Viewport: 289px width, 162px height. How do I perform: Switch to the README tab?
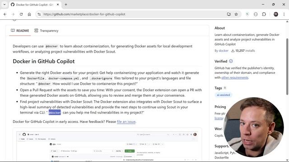coord(20,31)
